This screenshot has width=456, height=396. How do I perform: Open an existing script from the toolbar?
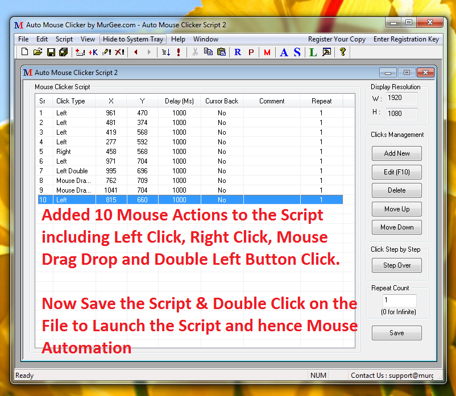pos(38,52)
